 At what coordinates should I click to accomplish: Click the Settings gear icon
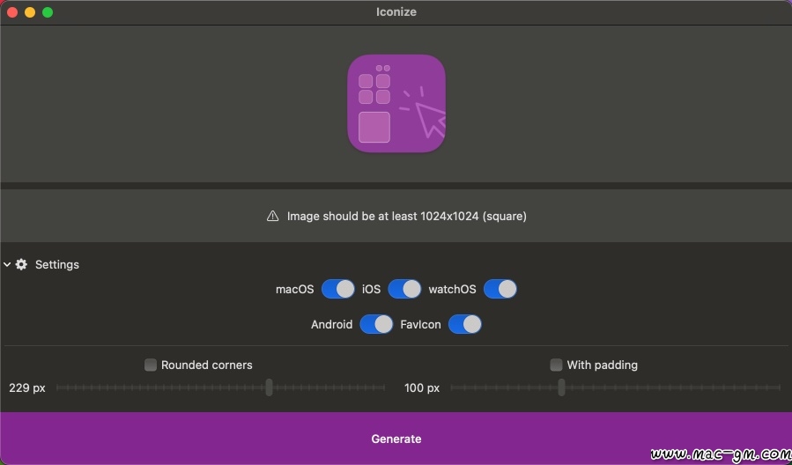22,264
